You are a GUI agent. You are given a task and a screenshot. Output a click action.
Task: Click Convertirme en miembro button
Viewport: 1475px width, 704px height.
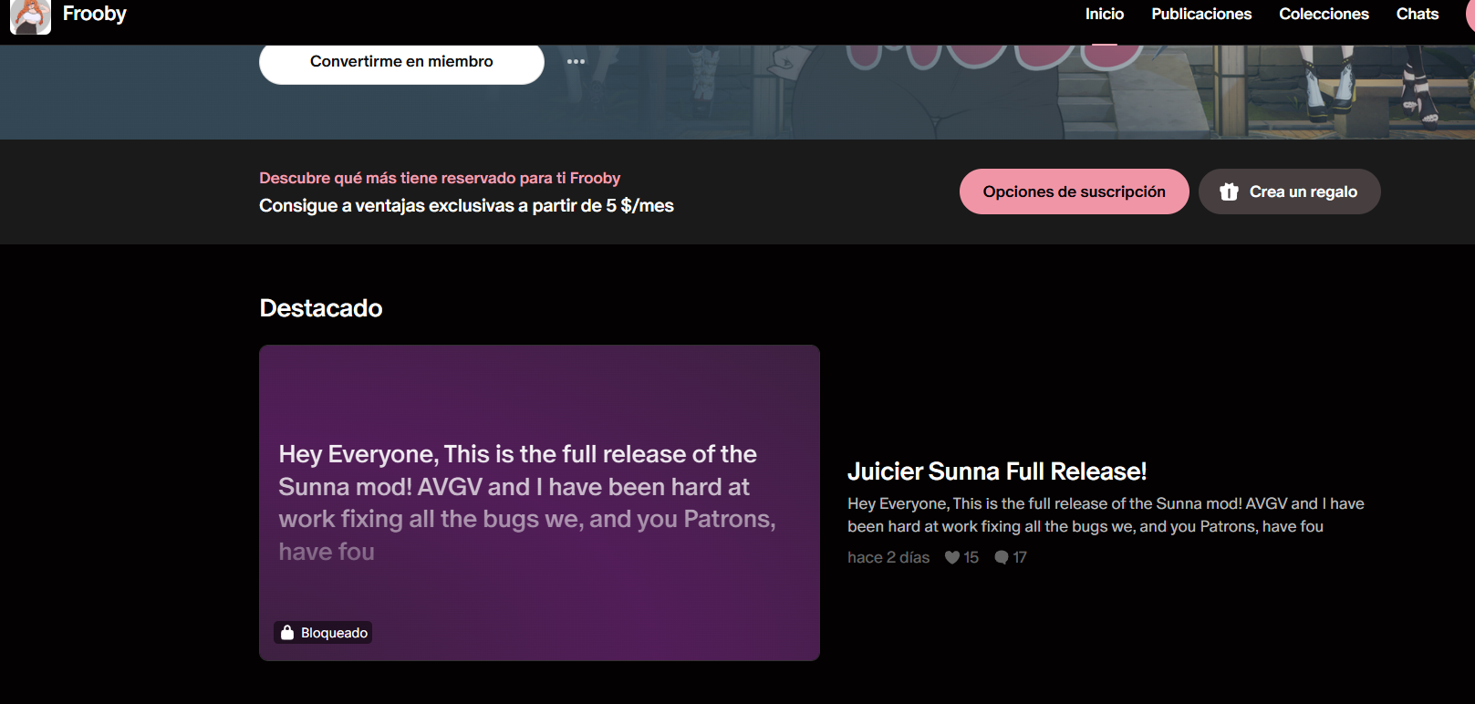401,62
